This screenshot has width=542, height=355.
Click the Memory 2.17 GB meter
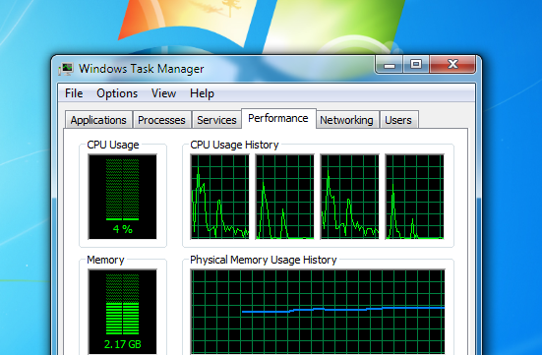pos(123,312)
